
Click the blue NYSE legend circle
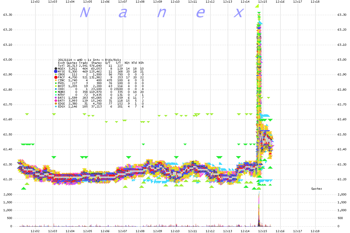point(56,71)
